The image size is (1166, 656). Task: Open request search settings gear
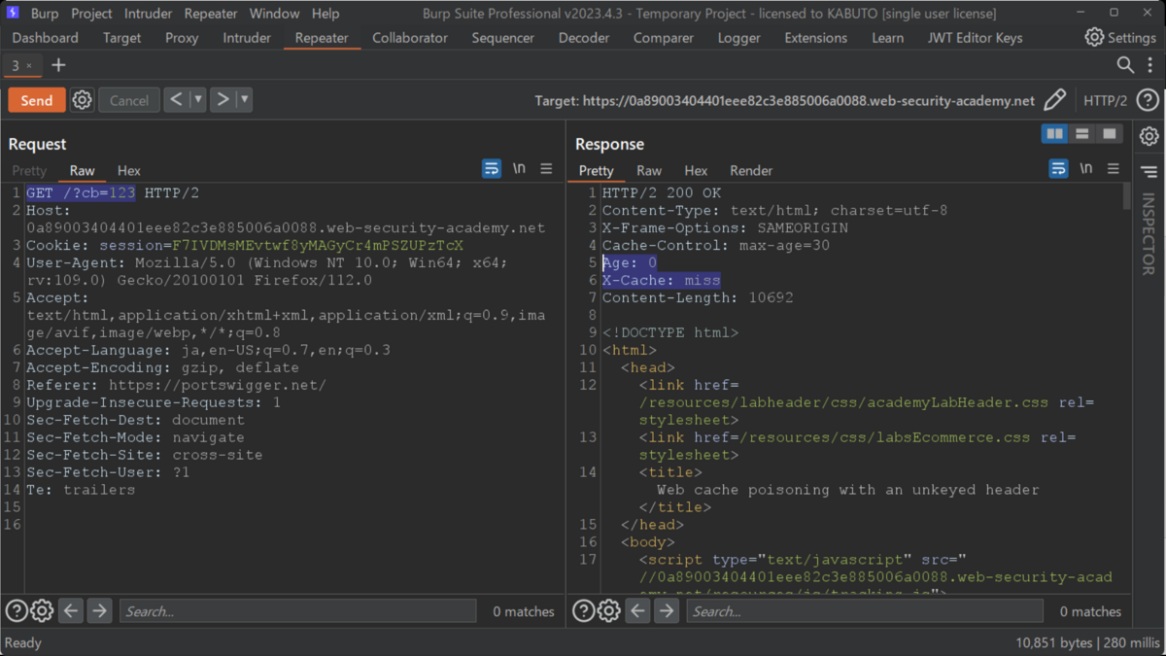[42, 611]
